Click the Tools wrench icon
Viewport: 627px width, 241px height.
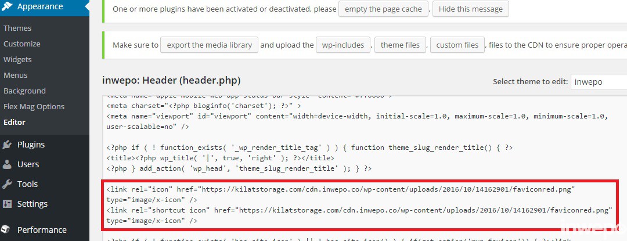(7, 184)
